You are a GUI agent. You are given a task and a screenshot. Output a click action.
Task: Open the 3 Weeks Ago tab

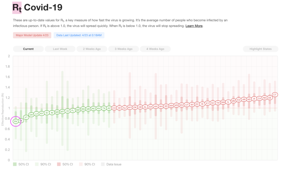[x=123, y=49]
